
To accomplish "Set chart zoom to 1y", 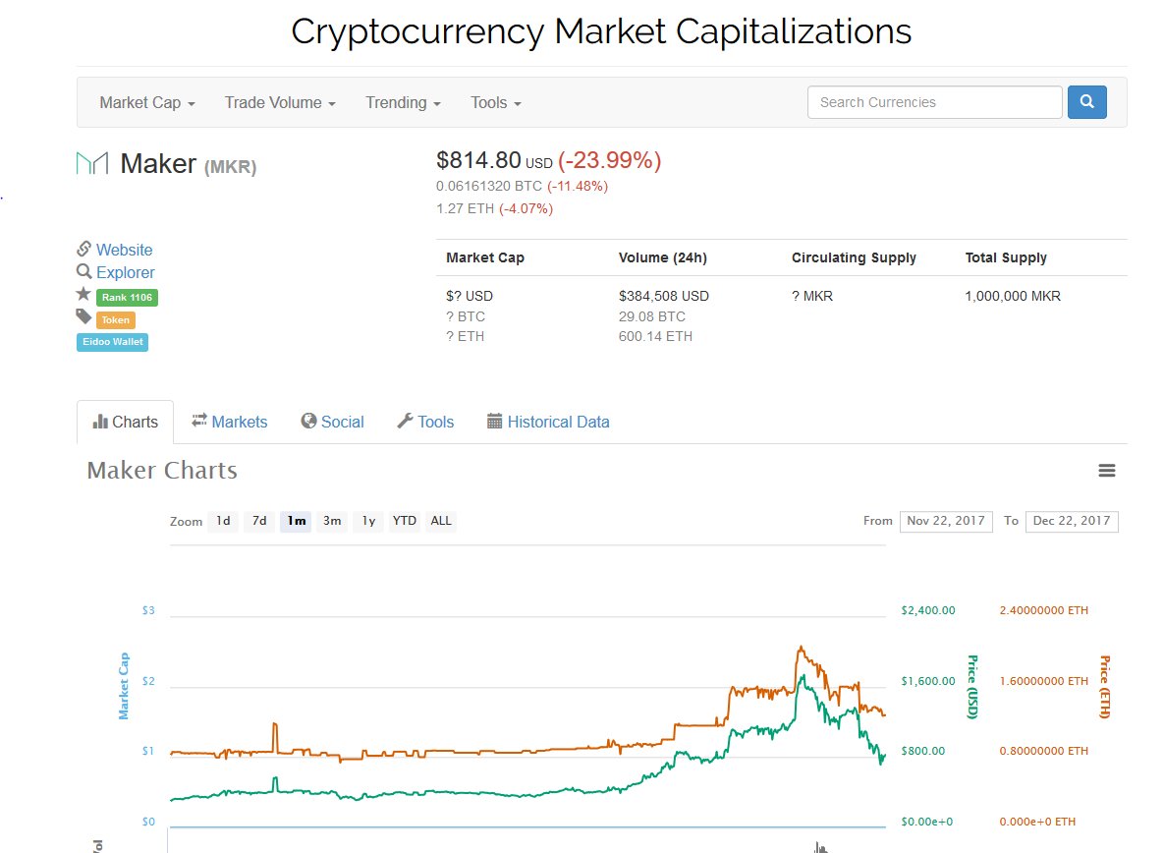I will pos(368,521).
